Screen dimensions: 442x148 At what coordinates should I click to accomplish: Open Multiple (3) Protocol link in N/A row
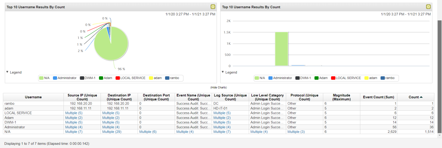296,131
